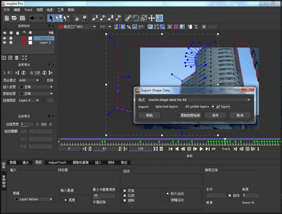Open the 文件 menu
The height and width of the screenshot is (214, 282).
[6, 9]
